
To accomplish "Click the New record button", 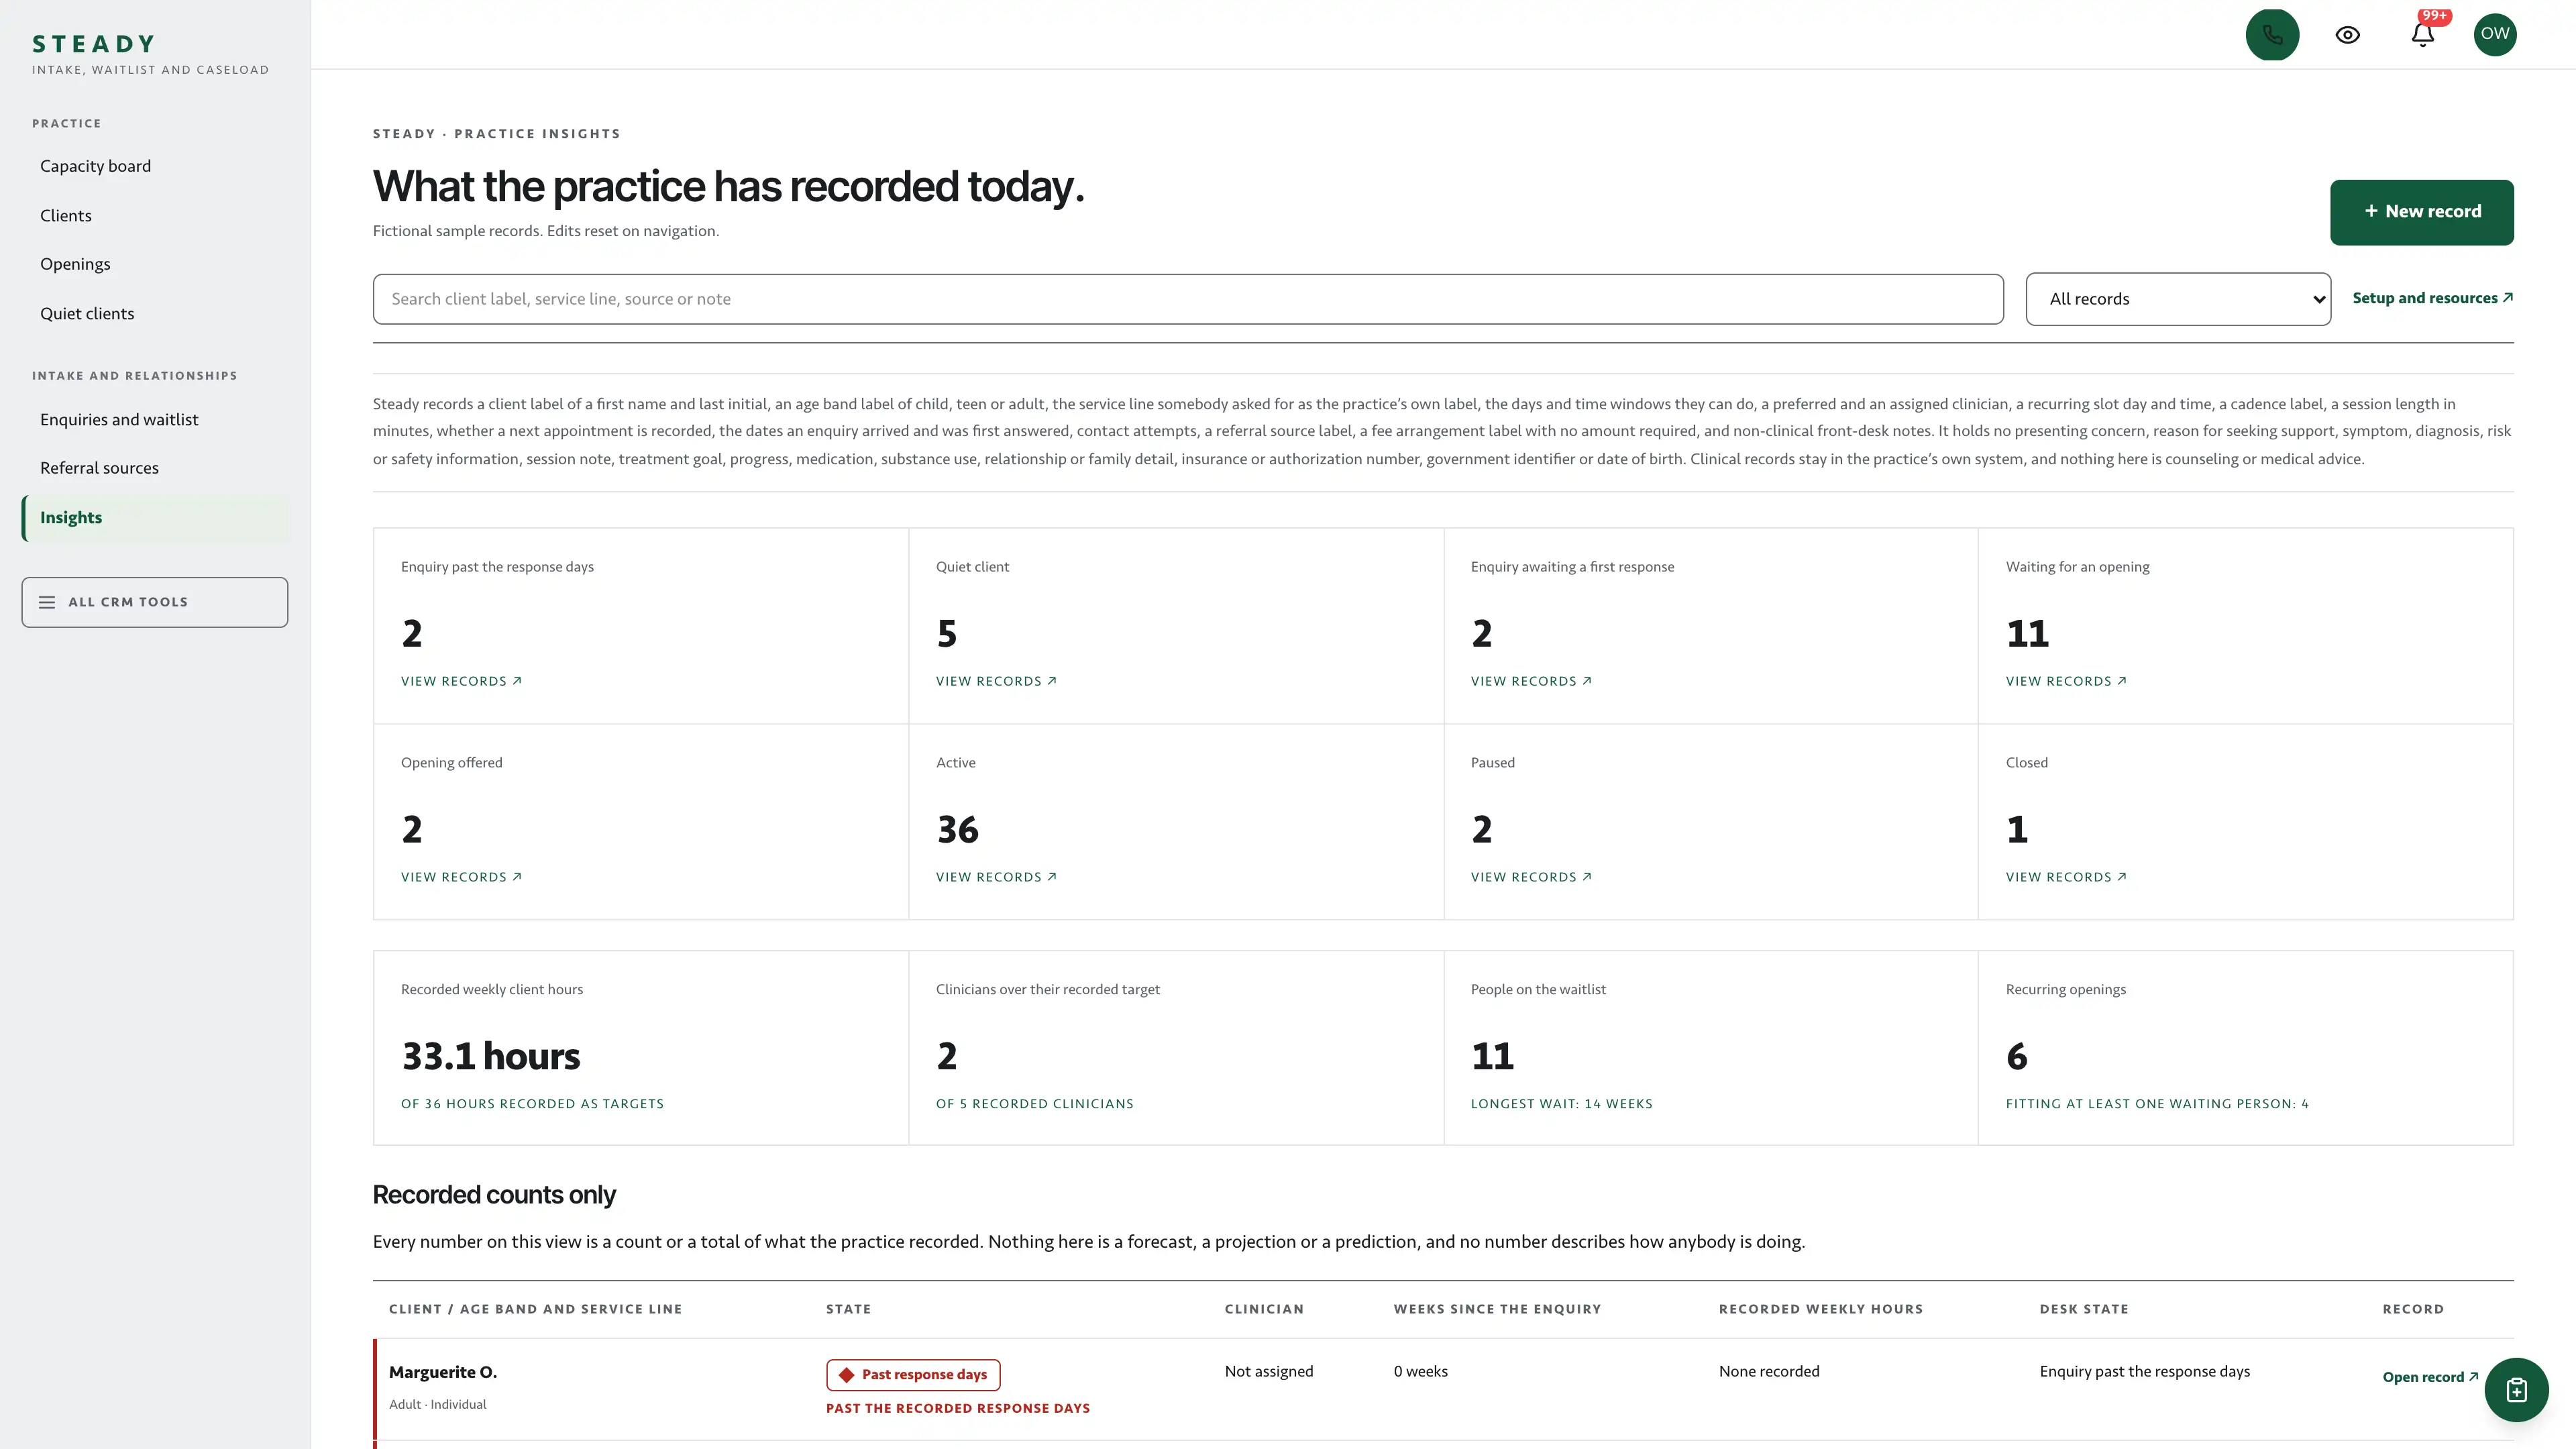I will [x=2421, y=212].
